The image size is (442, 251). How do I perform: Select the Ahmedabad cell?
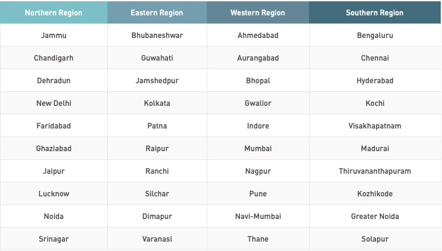tap(258, 35)
